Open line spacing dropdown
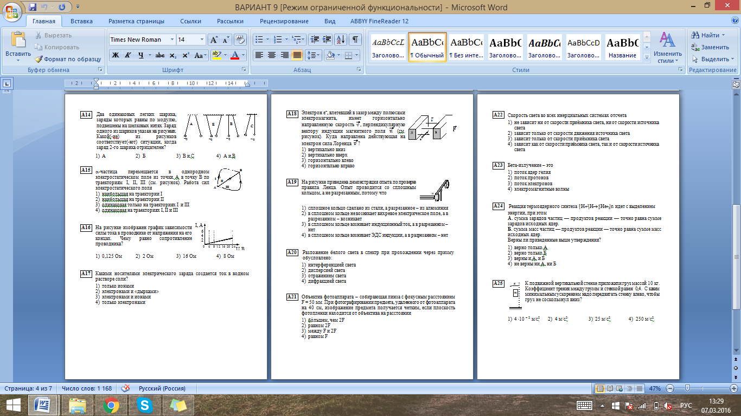741x416 pixels. tap(314, 55)
